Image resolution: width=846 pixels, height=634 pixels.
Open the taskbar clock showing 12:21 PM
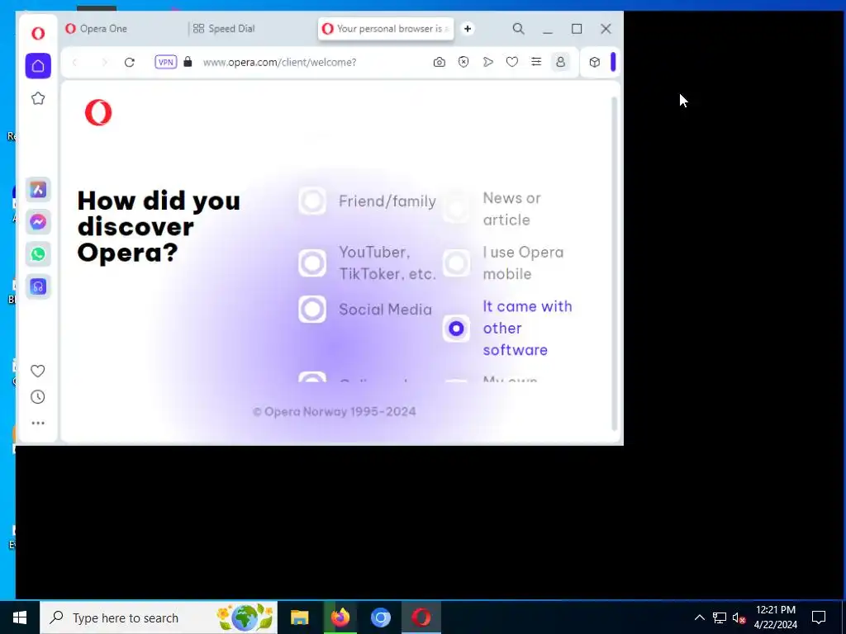tap(775, 617)
